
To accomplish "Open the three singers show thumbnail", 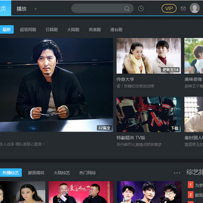I will [149, 192].
